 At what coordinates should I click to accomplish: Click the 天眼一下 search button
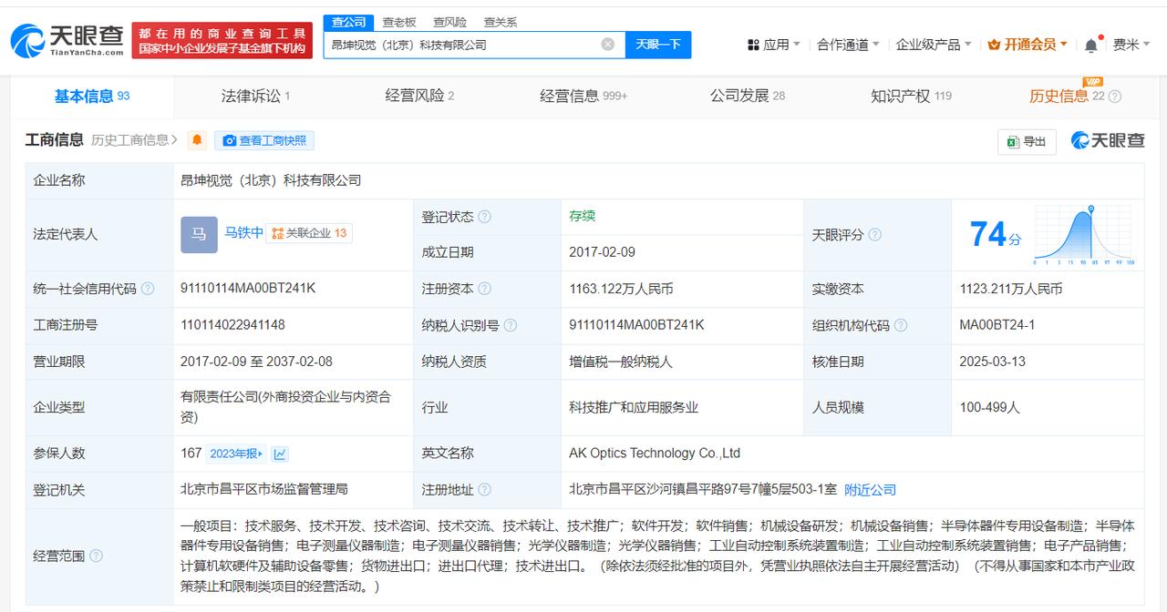[x=658, y=45]
